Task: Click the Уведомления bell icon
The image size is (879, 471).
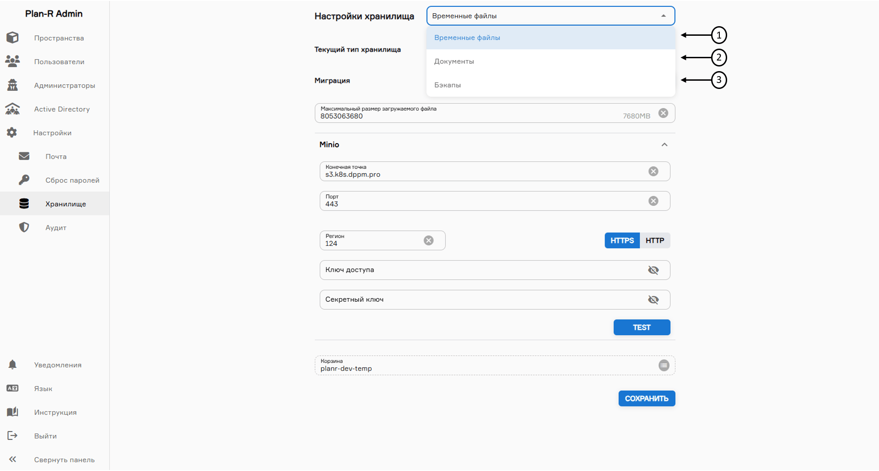Action: coord(12,365)
